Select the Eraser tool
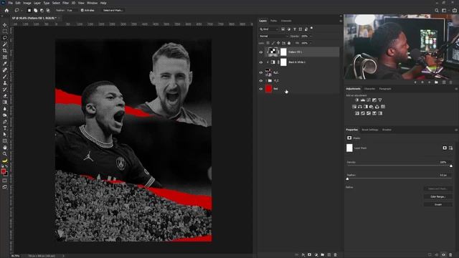 [x=5, y=95]
